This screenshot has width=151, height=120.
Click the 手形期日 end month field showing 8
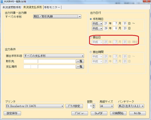tap(115, 28)
